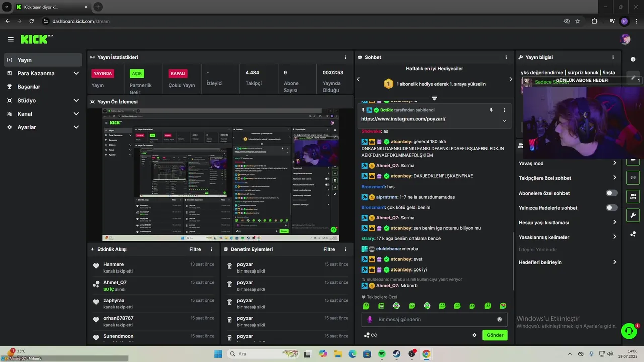Open Yavaş mod settings chevron
The width and height of the screenshot is (644, 362).
tap(614, 163)
